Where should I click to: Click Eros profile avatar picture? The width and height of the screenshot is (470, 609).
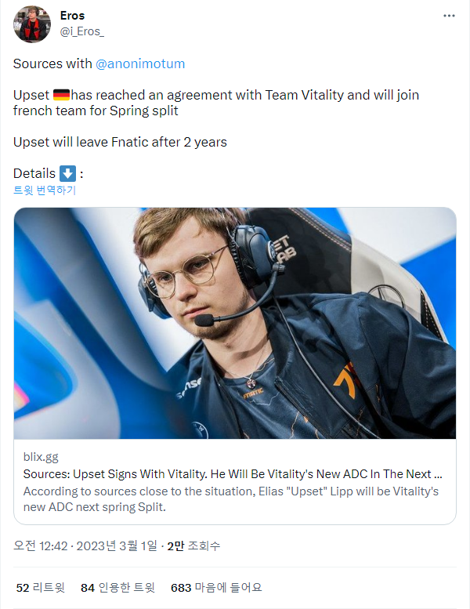click(x=32, y=24)
